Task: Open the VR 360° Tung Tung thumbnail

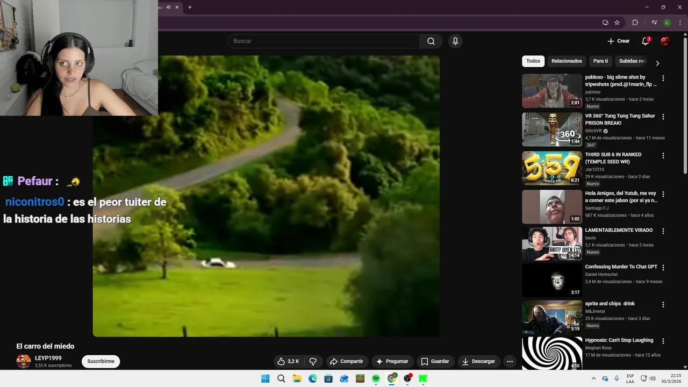Action: point(552,130)
